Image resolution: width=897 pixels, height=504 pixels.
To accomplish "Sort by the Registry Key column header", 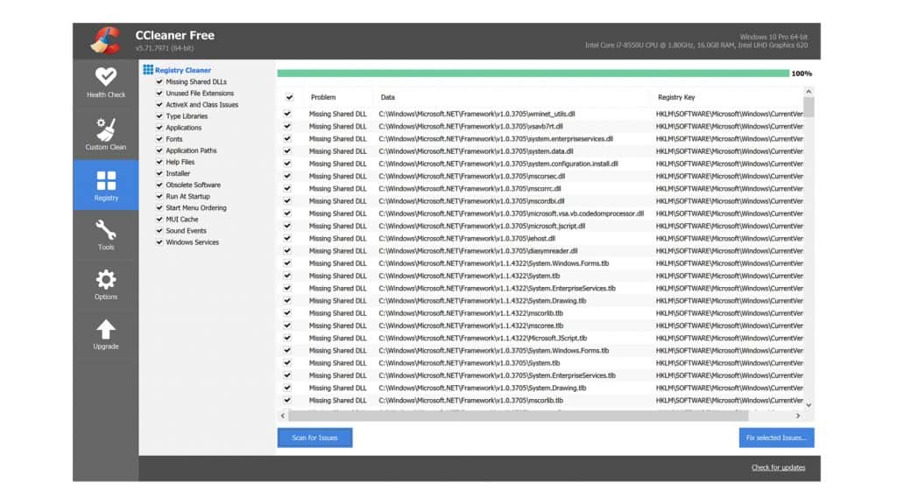I will click(x=676, y=97).
